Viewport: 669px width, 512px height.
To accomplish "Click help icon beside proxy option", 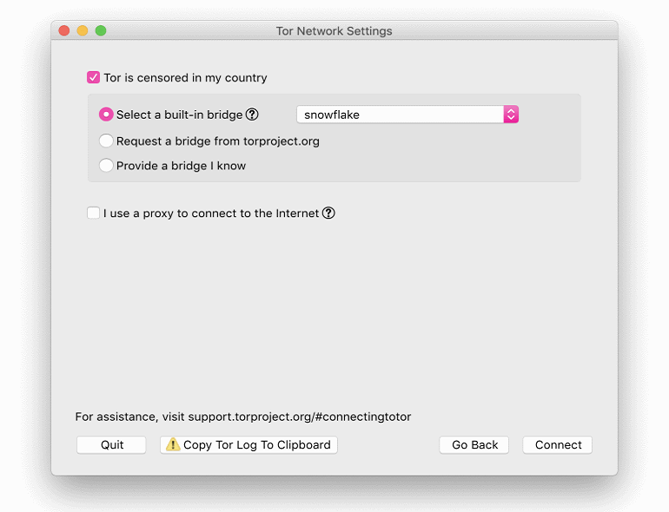I will [328, 213].
